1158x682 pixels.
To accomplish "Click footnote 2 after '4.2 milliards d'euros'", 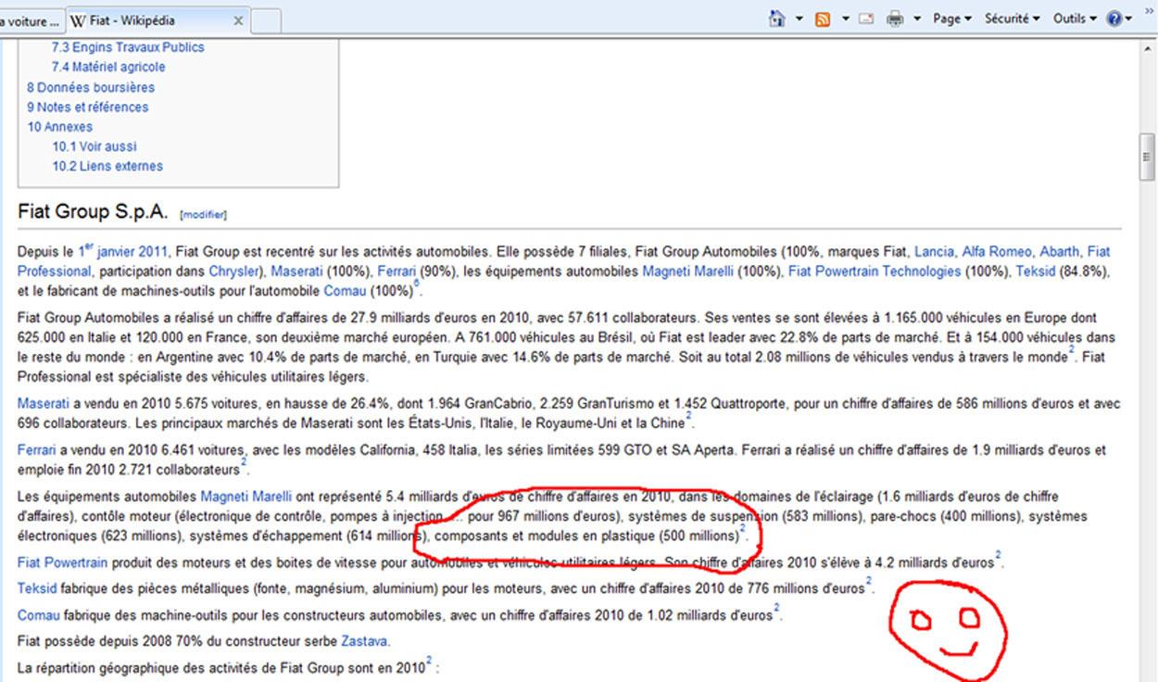I will [x=998, y=556].
